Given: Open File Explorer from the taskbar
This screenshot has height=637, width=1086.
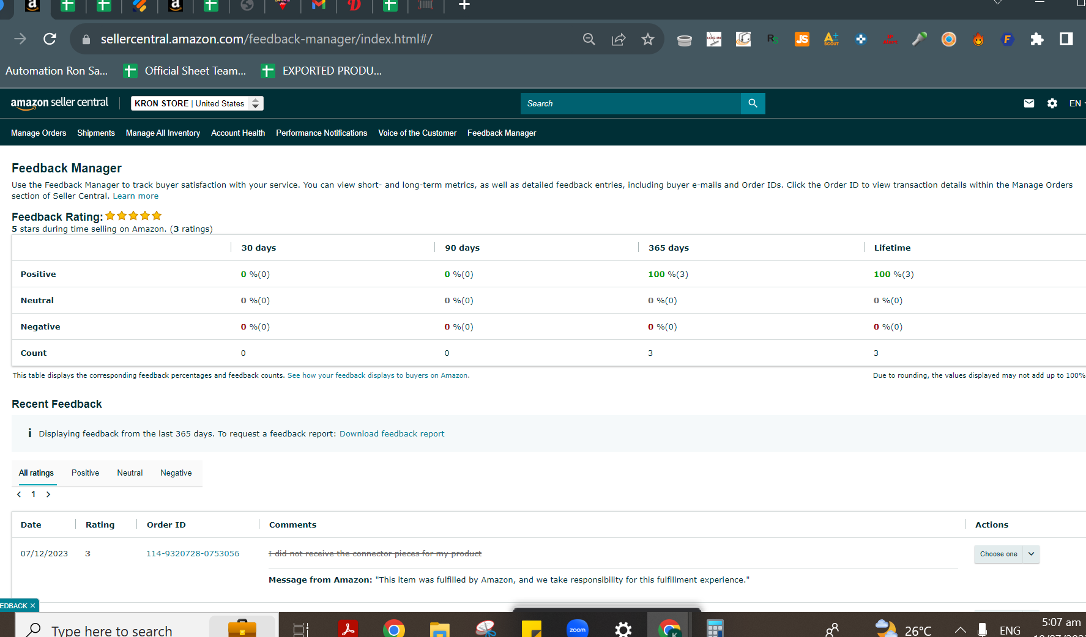Looking at the screenshot, I should (x=440, y=629).
